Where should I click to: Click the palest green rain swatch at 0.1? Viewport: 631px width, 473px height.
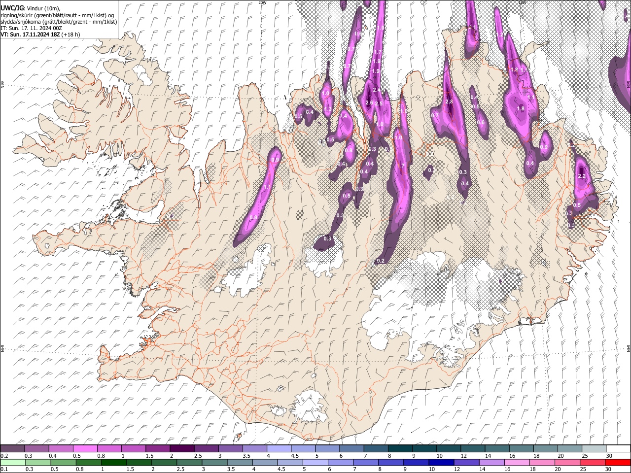click(13, 462)
